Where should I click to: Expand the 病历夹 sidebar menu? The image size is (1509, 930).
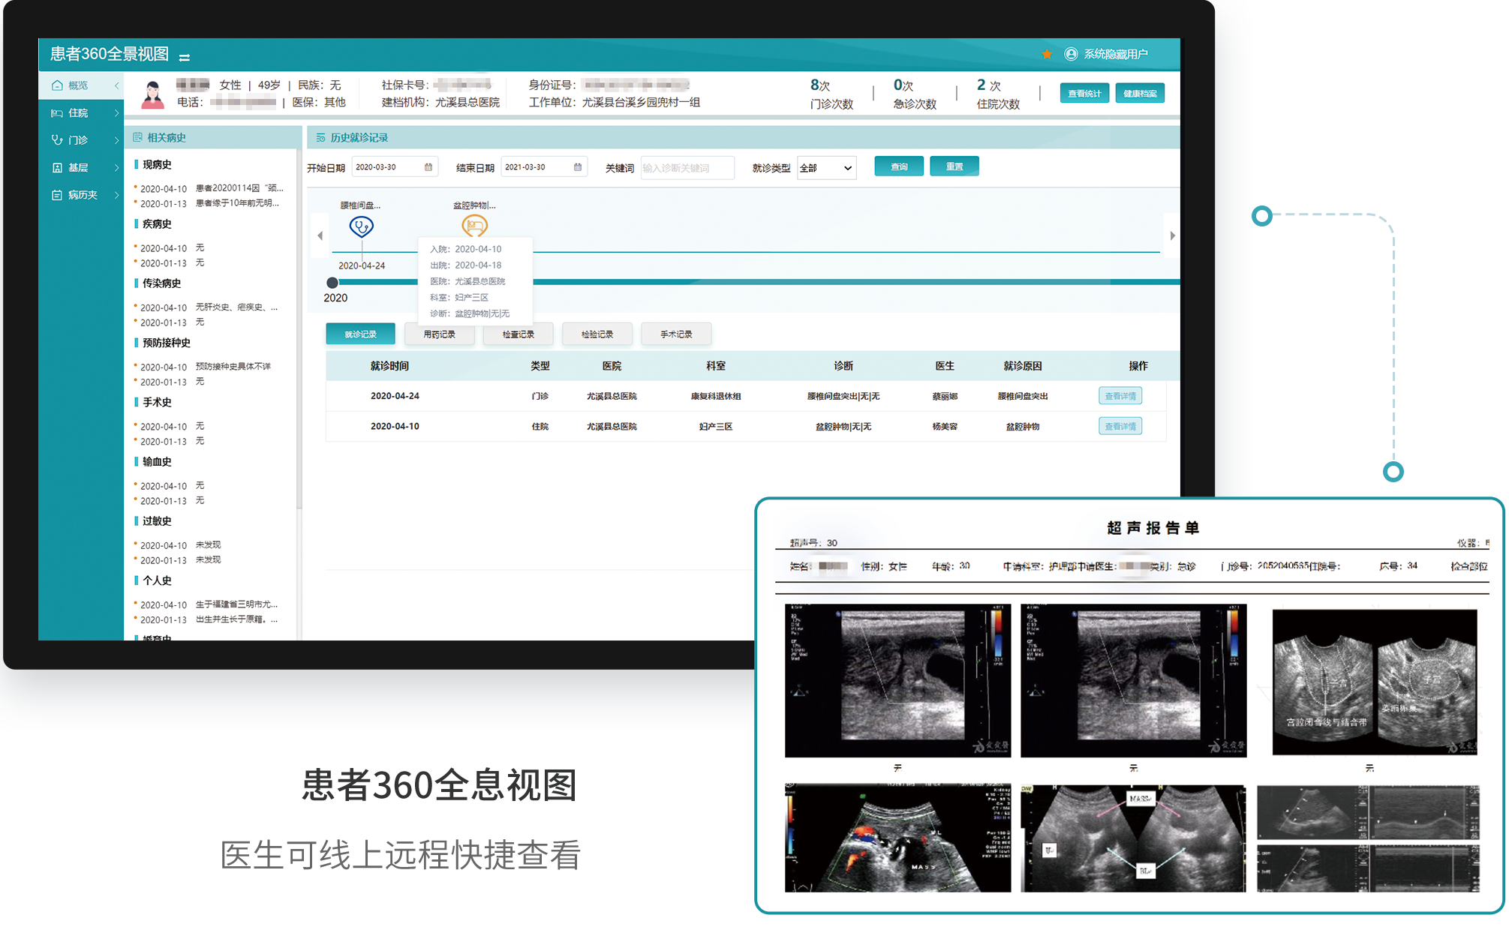[81, 195]
